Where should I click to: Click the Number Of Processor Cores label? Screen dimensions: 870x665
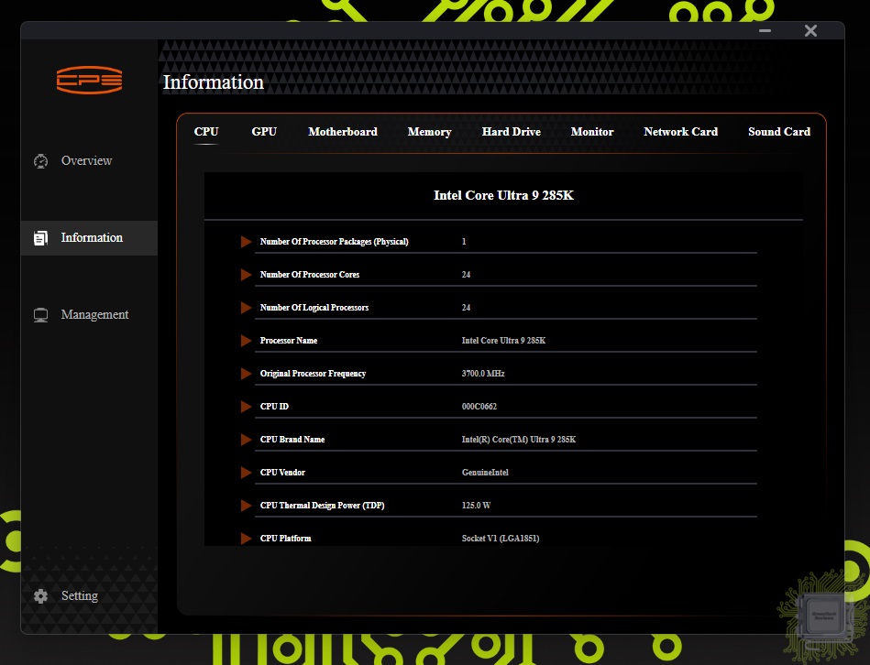point(310,275)
